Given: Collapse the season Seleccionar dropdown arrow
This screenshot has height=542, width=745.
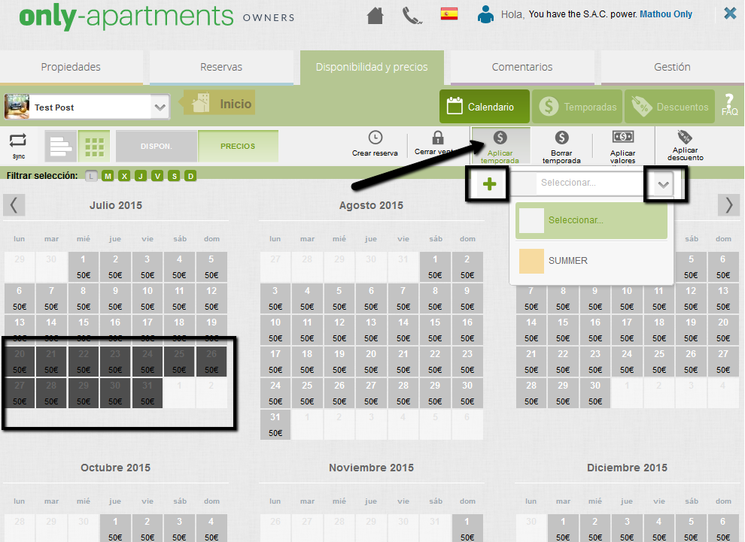Looking at the screenshot, I should (663, 185).
